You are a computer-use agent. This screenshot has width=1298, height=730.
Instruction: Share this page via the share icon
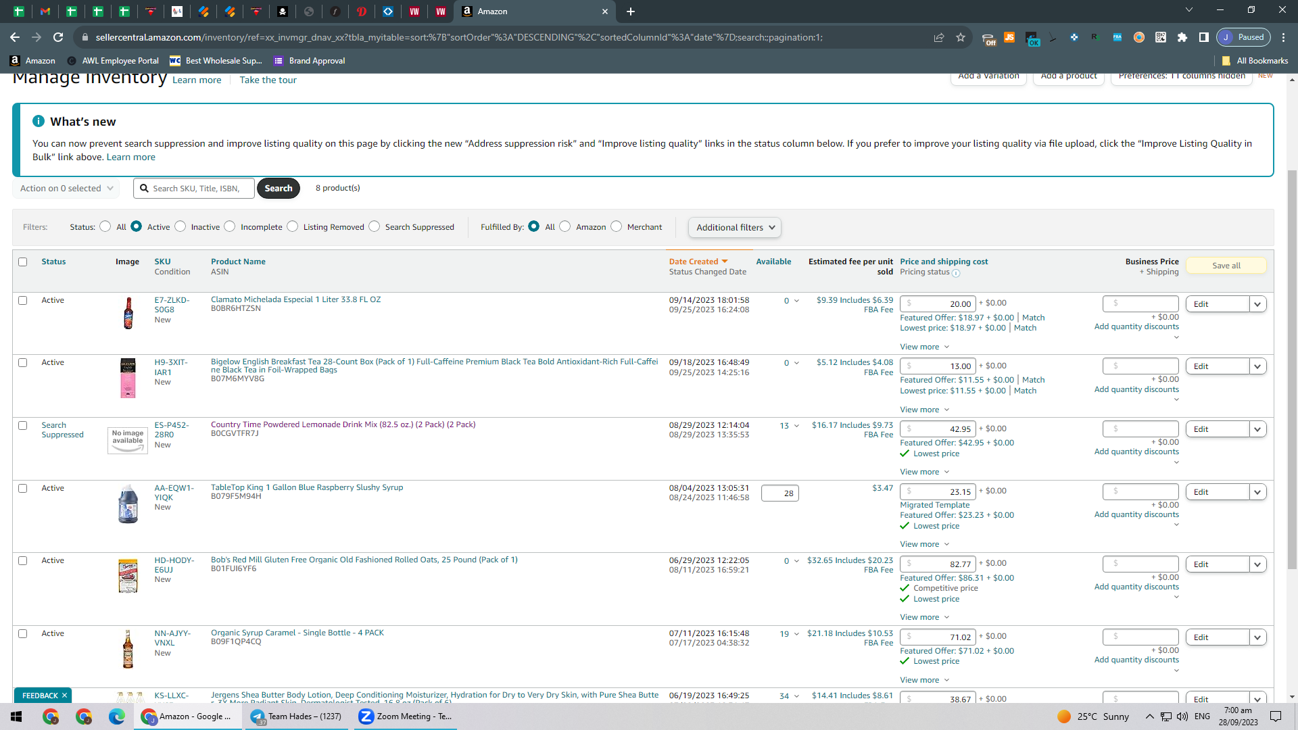pyautogui.click(x=939, y=37)
